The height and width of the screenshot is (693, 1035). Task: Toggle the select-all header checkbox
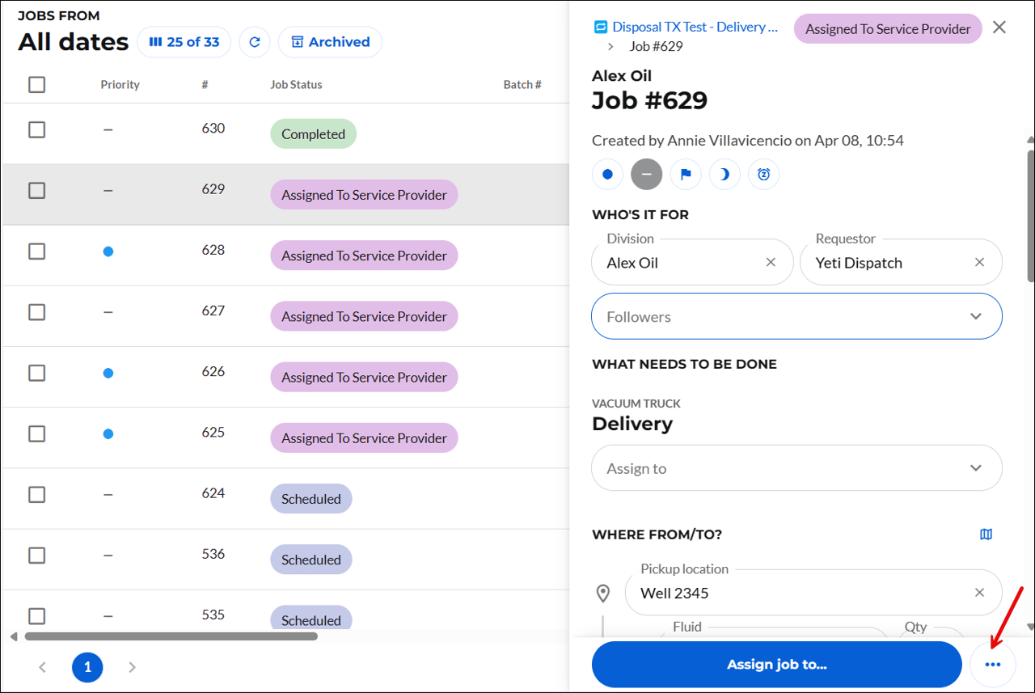click(37, 84)
